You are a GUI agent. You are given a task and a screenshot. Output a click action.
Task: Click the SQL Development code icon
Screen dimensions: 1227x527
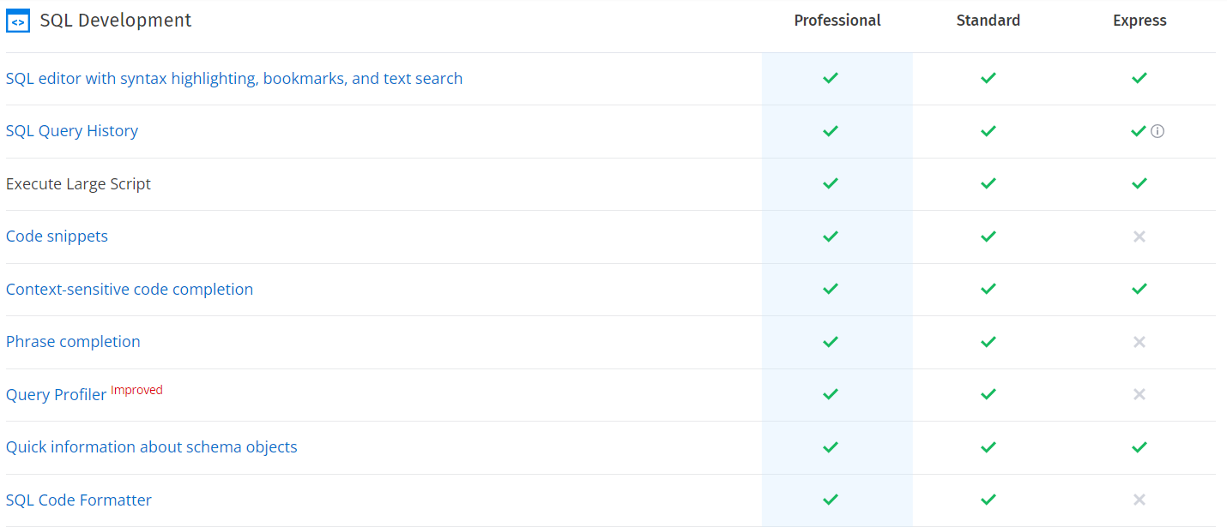18,21
